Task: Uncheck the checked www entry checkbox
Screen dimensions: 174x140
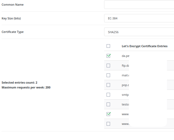Action: pos(108,114)
